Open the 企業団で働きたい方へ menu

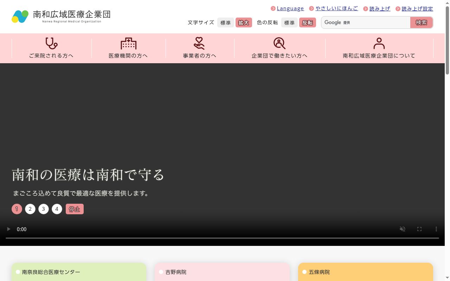(x=279, y=48)
